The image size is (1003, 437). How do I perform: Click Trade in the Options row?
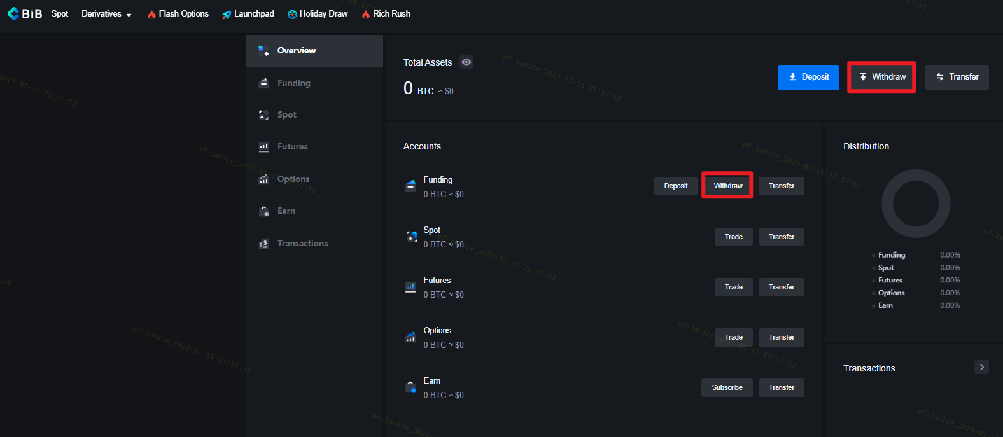coord(734,337)
